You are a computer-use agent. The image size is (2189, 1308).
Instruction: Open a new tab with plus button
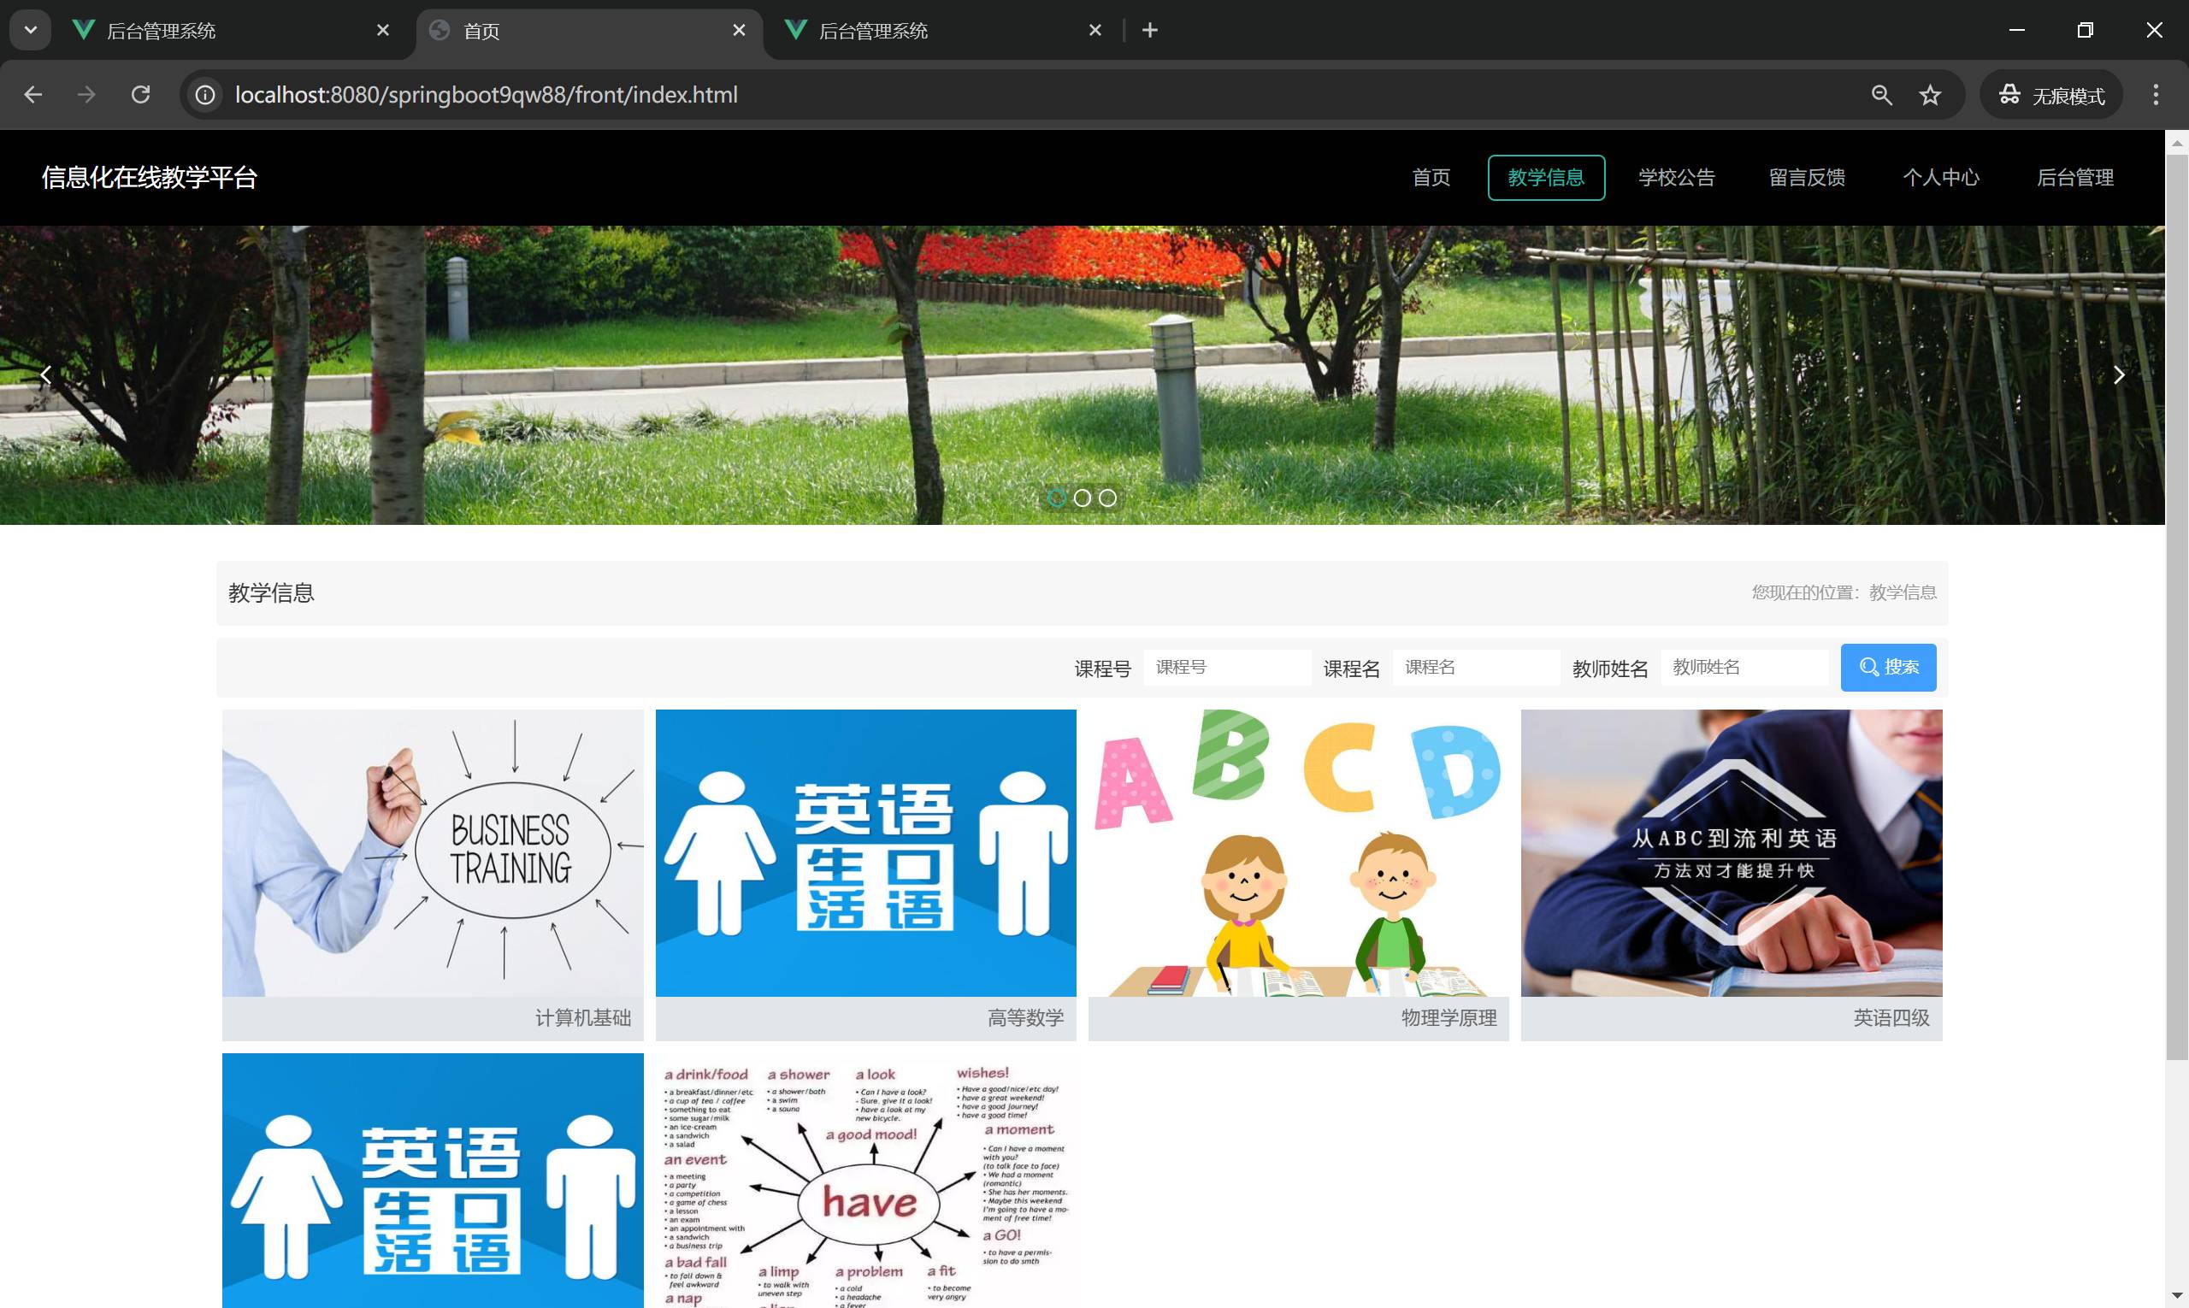1149,30
